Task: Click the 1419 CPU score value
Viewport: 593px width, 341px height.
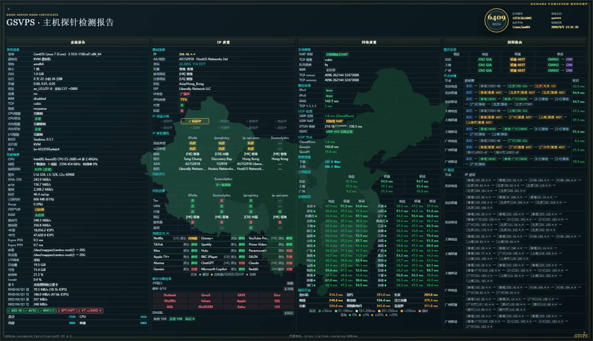Action: 144,316
